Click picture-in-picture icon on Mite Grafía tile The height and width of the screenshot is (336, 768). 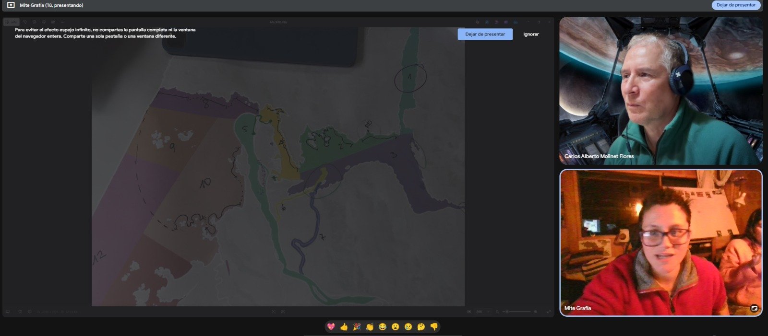tap(754, 308)
